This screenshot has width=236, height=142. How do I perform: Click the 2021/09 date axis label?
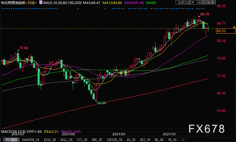point(119,134)
